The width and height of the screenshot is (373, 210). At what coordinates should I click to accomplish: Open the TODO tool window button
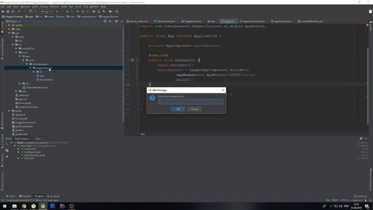[11, 196]
